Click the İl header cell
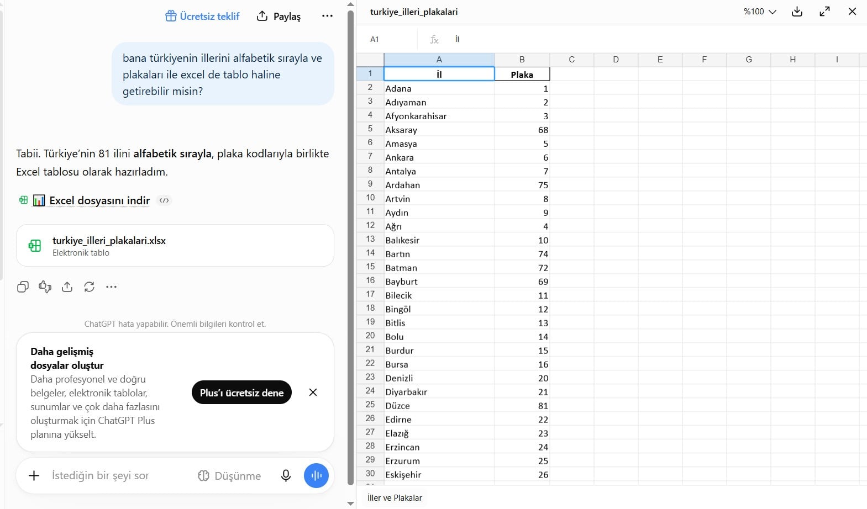 439,74
